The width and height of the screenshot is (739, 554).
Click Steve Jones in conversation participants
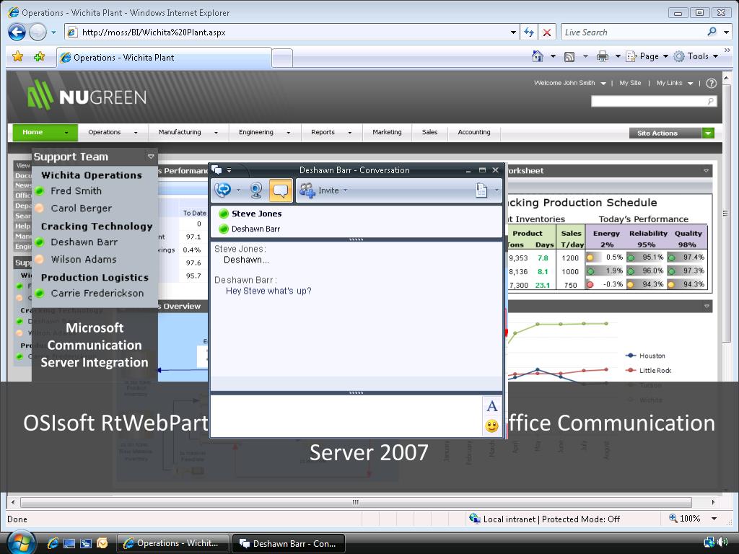256,214
